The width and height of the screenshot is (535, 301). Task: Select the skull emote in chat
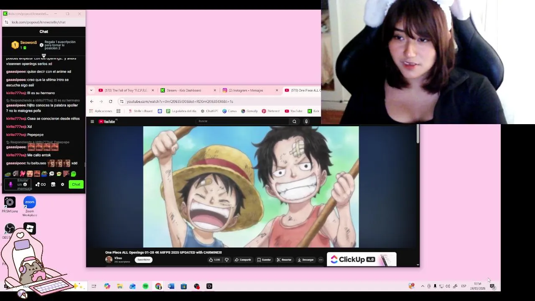(52, 174)
